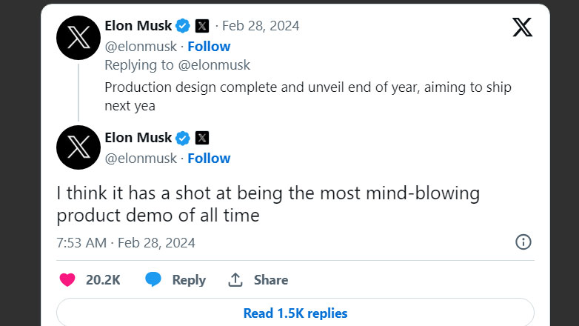Click the X affiliate badge in main tweet
Screen dimensions: 579x326
click(202, 138)
